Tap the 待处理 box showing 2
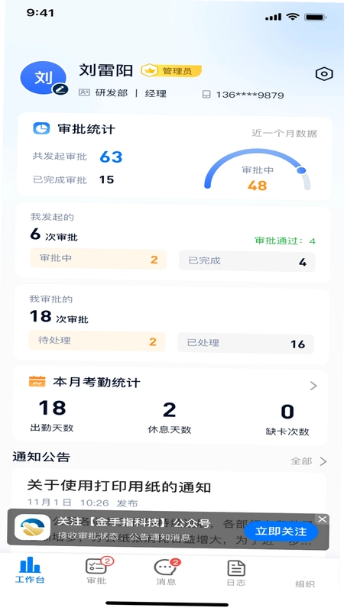Image resolution: width=344 pixels, height=611 pixels. tap(97, 341)
